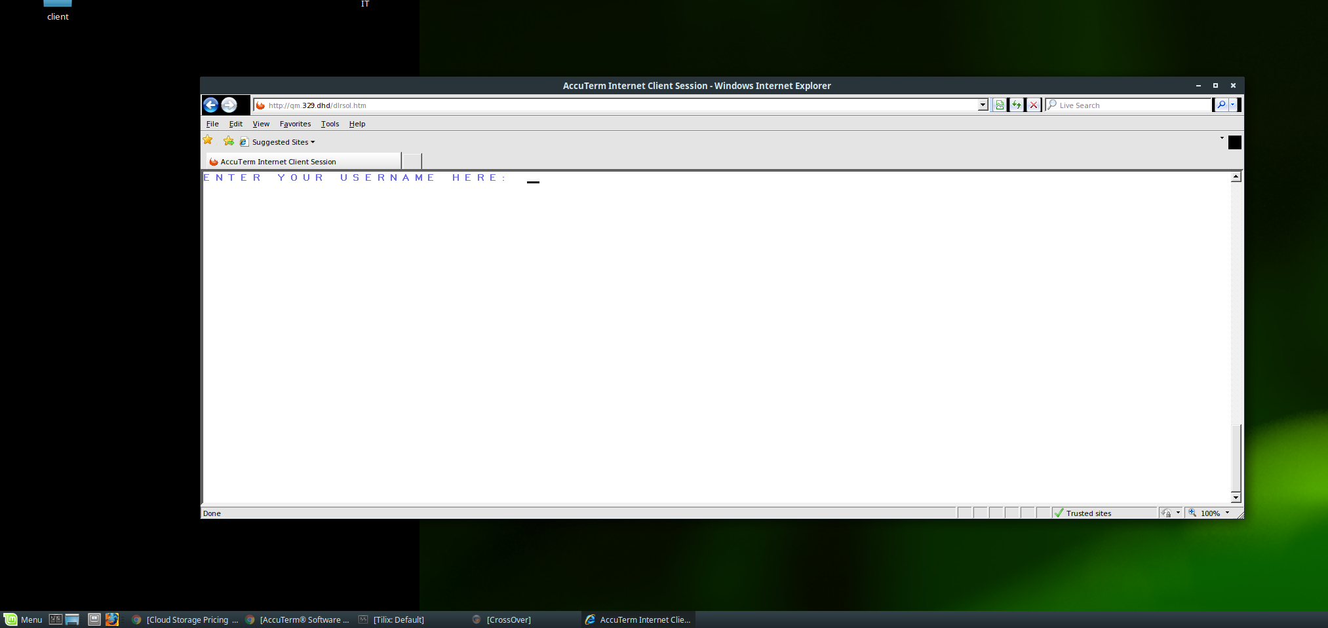1328x628 pixels.
Task: Refresh the page with the green arrows
Action: point(1016,105)
